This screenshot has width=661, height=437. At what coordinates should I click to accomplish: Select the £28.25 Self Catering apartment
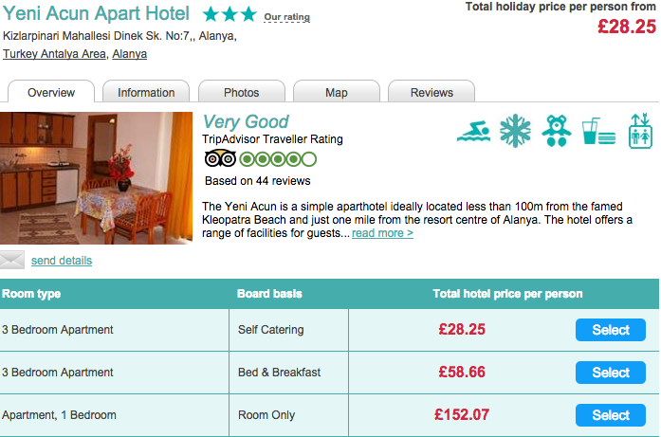point(611,330)
